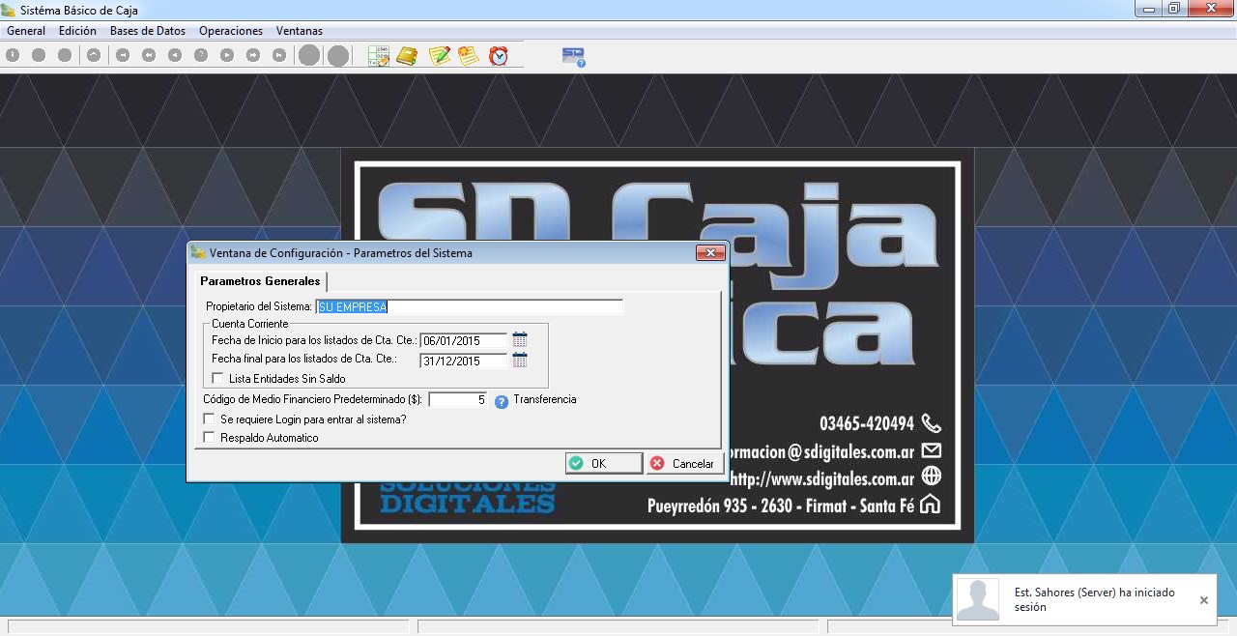Open calendar picker for Fecha final
The width and height of the screenshot is (1237, 636).
coord(520,361)
